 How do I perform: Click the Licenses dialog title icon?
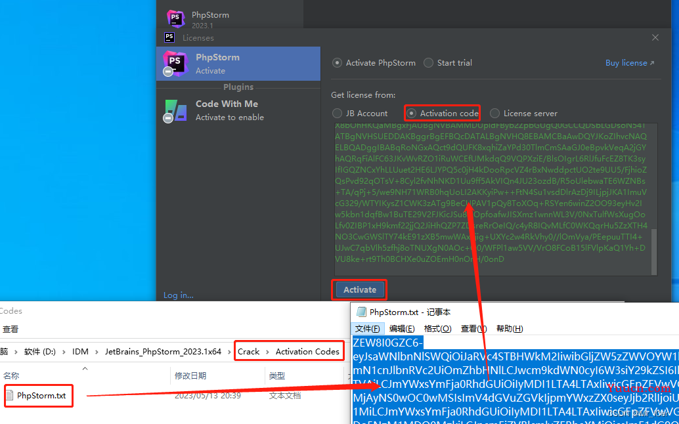coord(169,37)
